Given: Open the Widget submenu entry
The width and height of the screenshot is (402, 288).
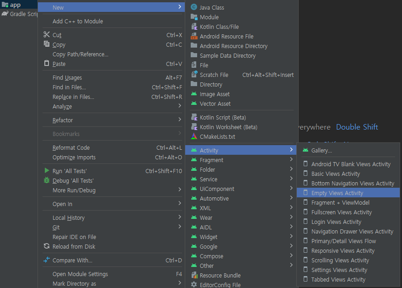Looking at the screenshot, I should 241,237.
